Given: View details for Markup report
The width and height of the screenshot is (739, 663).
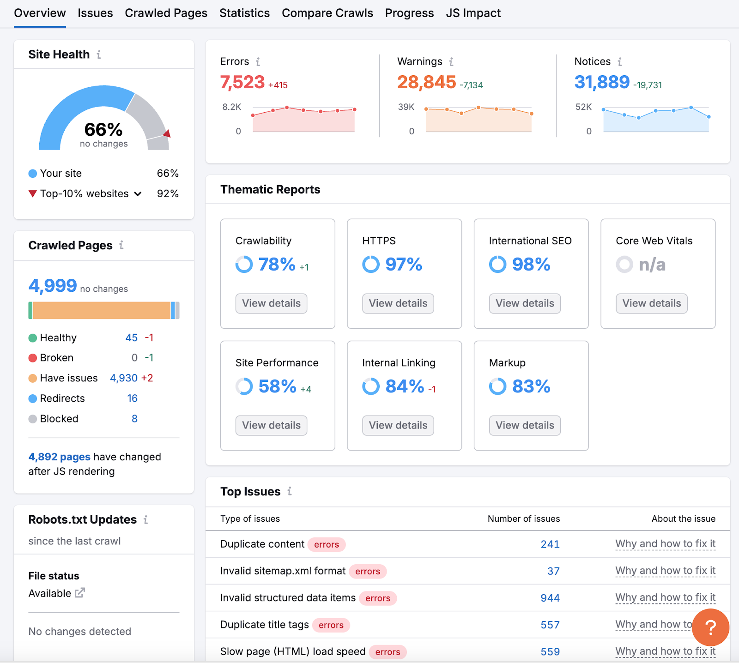Looking at the screenshot, I should pyautogui.click(x=525, y=425).
